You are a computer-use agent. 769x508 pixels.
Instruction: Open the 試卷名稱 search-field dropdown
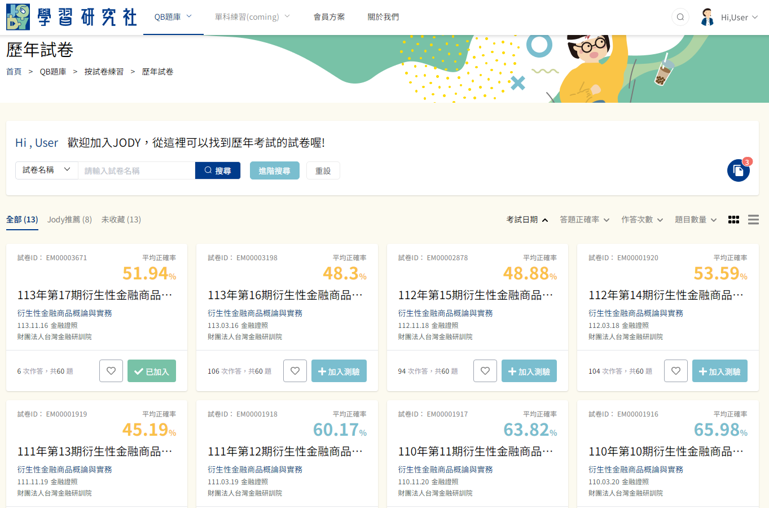coord(47,170)
